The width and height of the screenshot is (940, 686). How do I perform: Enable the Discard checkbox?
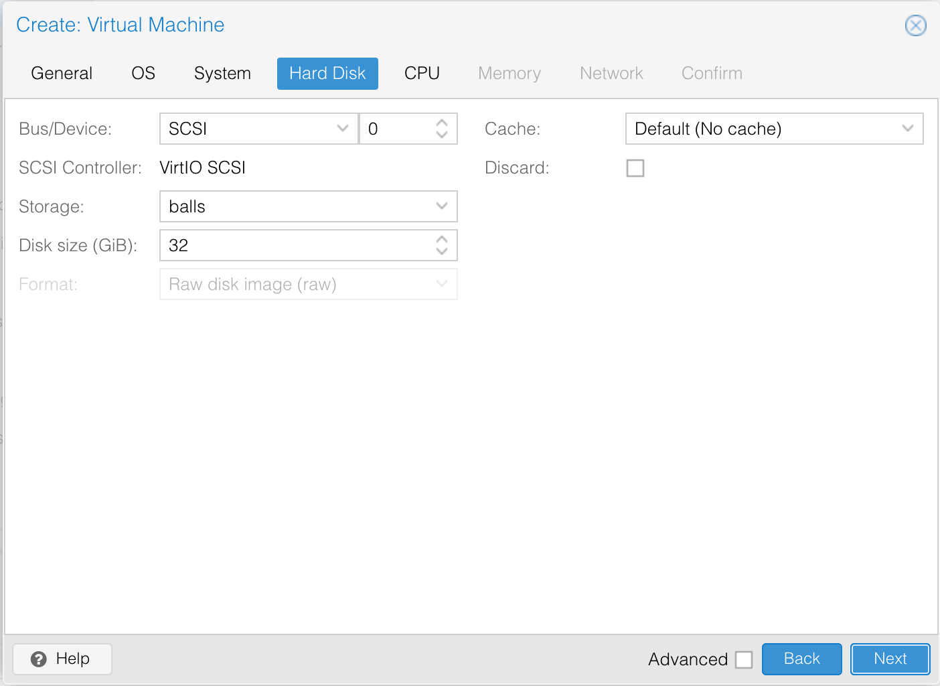click(x=635, y=168)
